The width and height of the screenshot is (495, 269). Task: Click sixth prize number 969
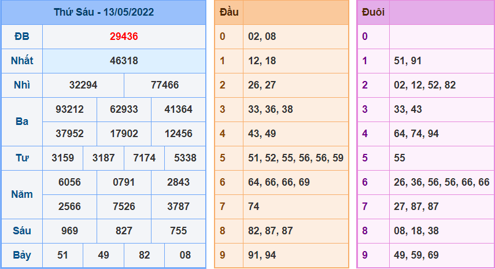70,231
